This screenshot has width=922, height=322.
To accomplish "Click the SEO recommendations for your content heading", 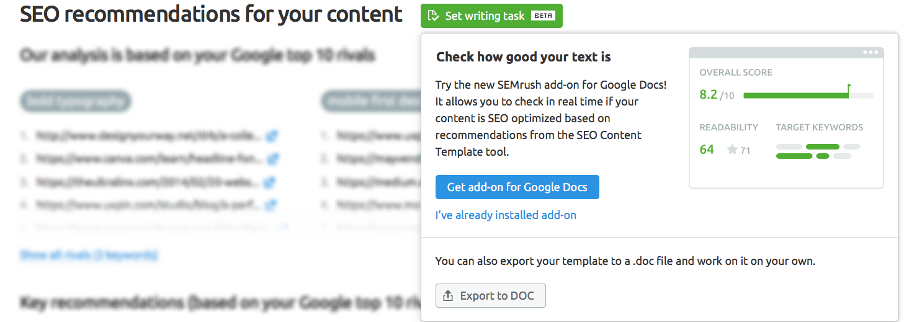I will coord(211,14).
